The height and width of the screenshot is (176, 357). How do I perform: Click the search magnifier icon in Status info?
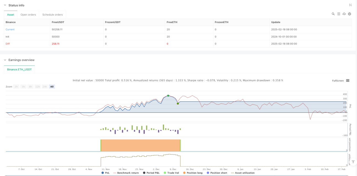pyautogui.click(x=333, y=14)
